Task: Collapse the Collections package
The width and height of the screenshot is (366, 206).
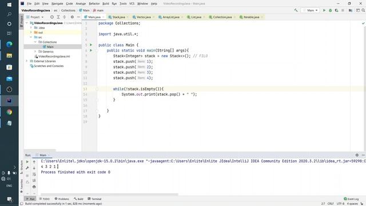Action: click(35, 42)
